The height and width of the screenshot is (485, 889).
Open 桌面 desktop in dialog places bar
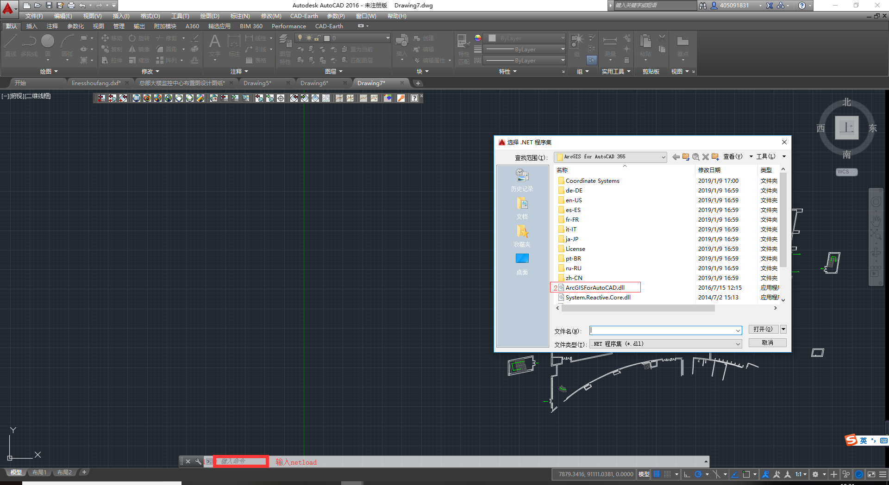click(522, 264)
